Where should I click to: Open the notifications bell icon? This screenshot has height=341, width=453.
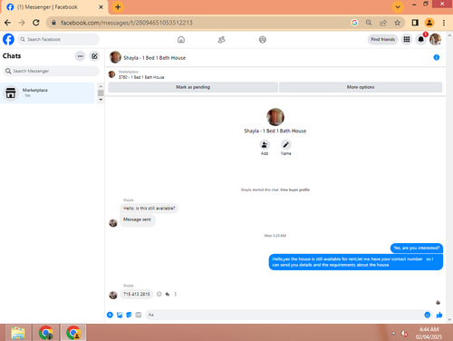coord(420,39)
